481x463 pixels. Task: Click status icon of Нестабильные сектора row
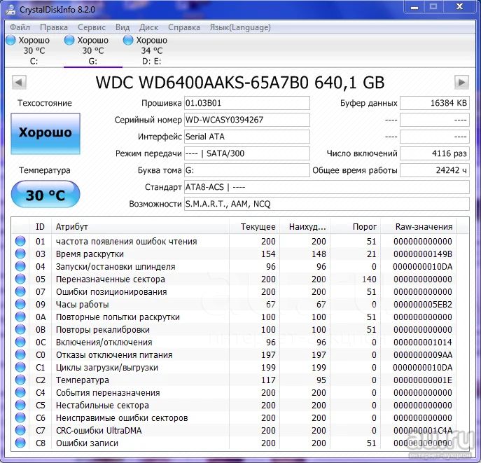point(20,405)
